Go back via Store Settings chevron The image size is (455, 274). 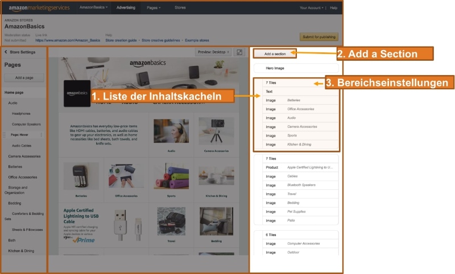click(6, 52)
